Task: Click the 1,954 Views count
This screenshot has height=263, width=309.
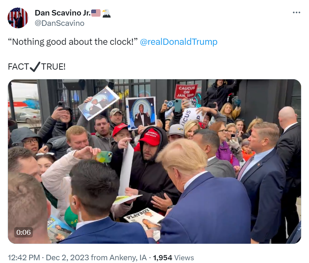Action: point(174,257)
